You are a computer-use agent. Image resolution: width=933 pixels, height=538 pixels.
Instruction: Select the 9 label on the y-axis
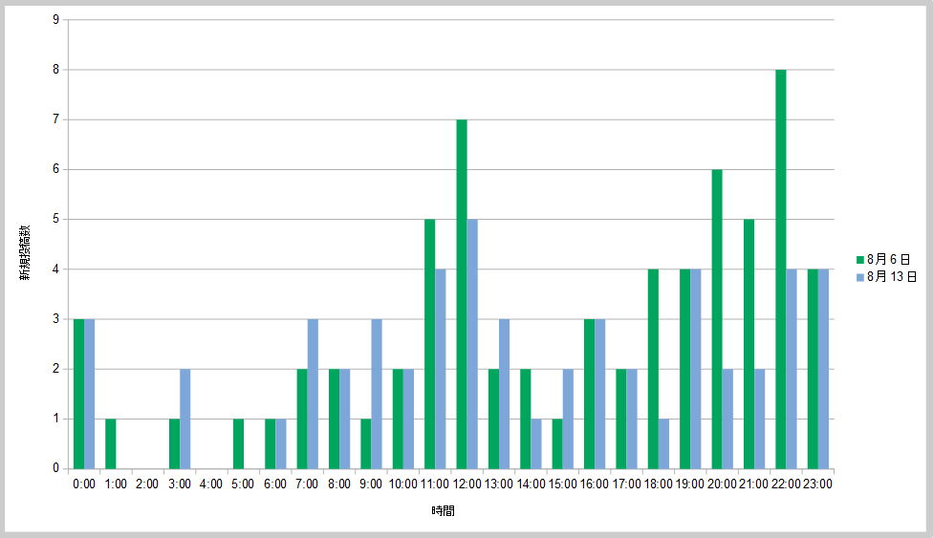click(56, 19)
